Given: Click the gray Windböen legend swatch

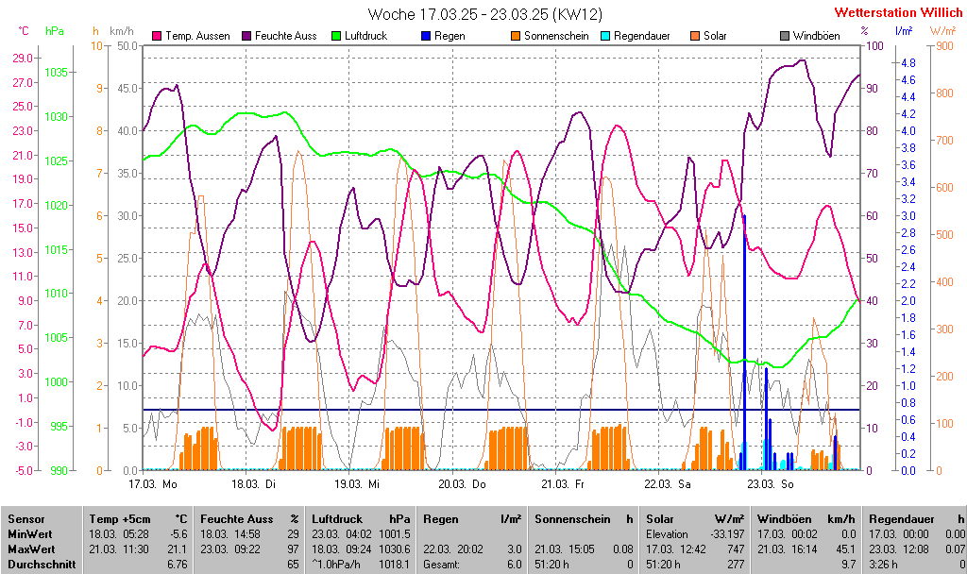Looking at the screenshot, I should coord(785,37).
